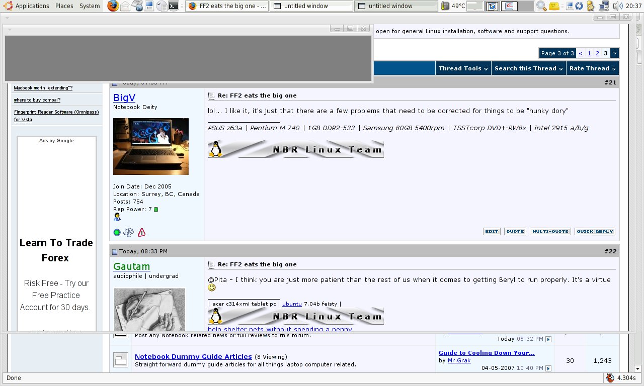
Task: Open Mr.Grak's profile link
Action: pos(459,360)
